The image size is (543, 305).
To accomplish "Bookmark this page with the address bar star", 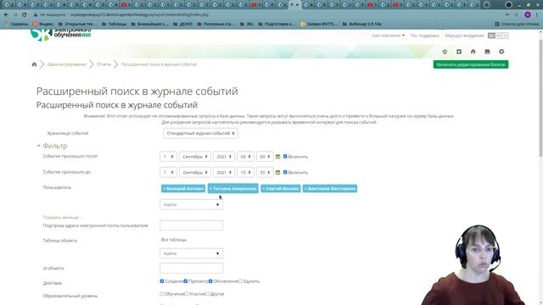I will 517,15.
